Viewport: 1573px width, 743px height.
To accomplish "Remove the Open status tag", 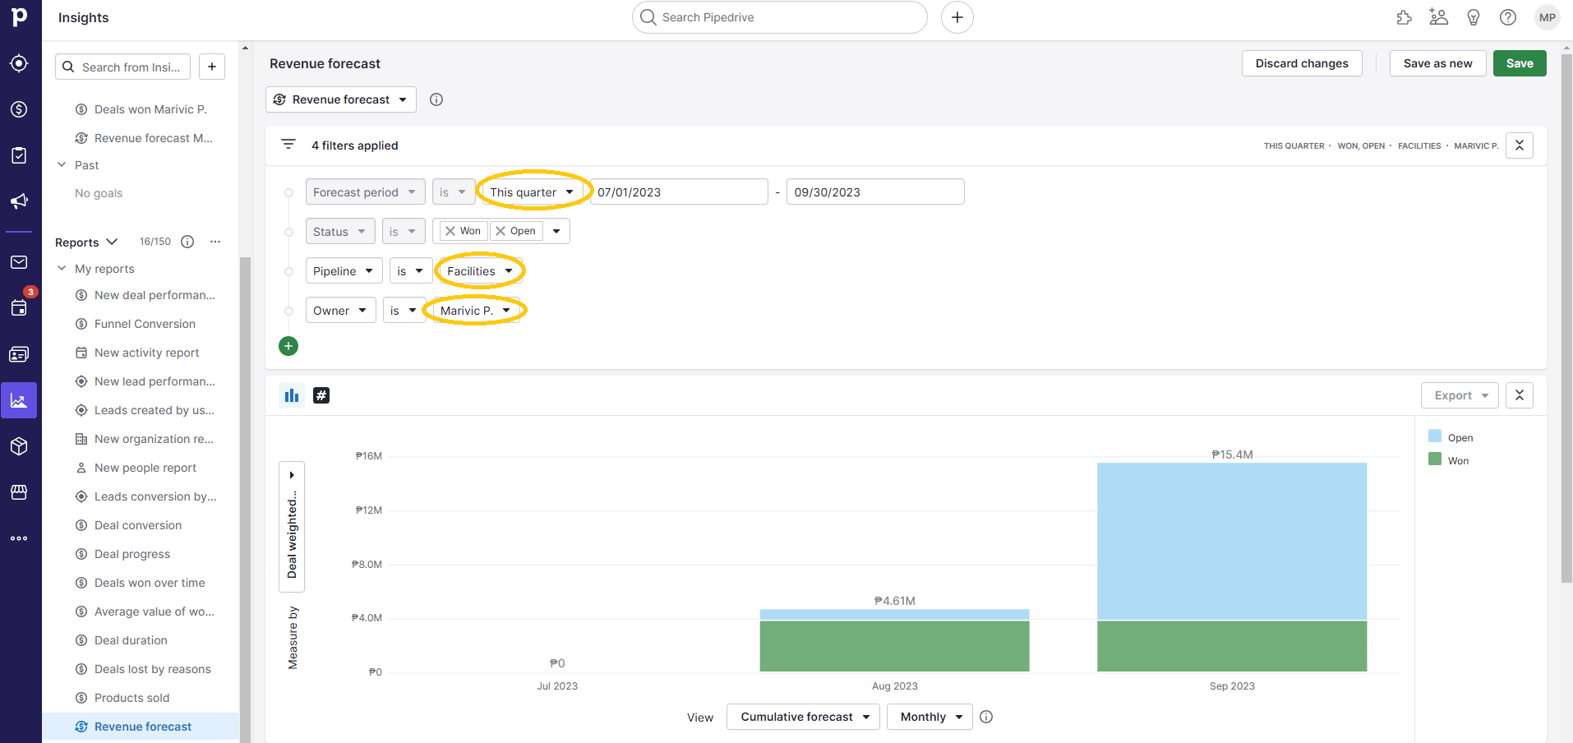I will pos(501,231).
